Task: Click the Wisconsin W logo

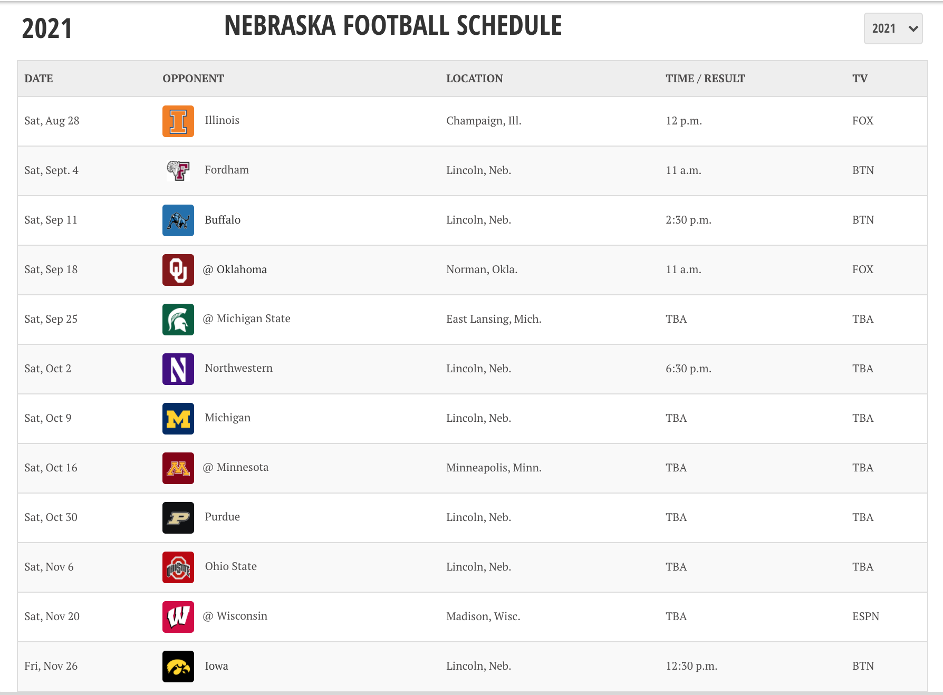Action: [x=178, y=617]
